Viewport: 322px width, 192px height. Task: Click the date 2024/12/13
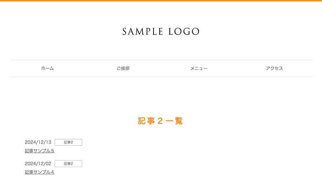(38, 142)
